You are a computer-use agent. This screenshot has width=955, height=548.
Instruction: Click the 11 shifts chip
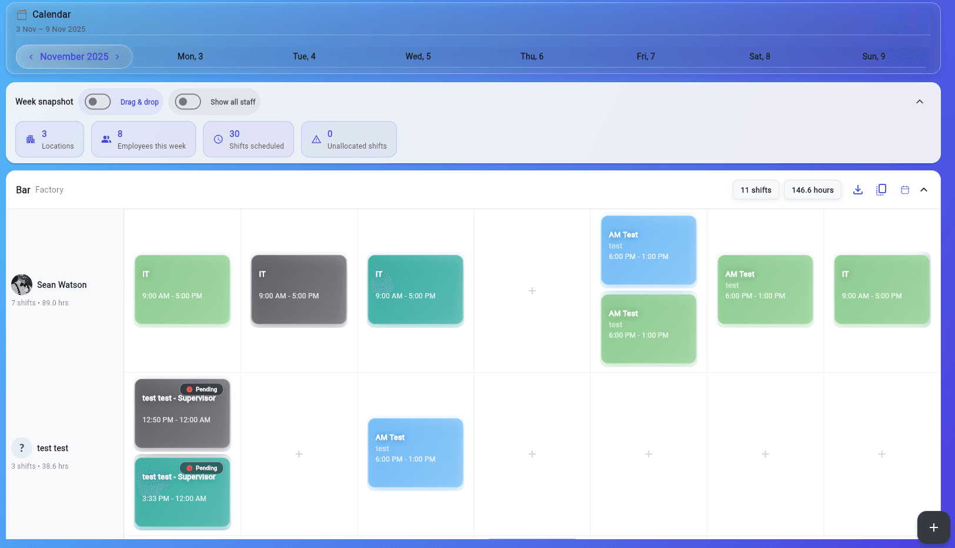[x=756, y=190]
